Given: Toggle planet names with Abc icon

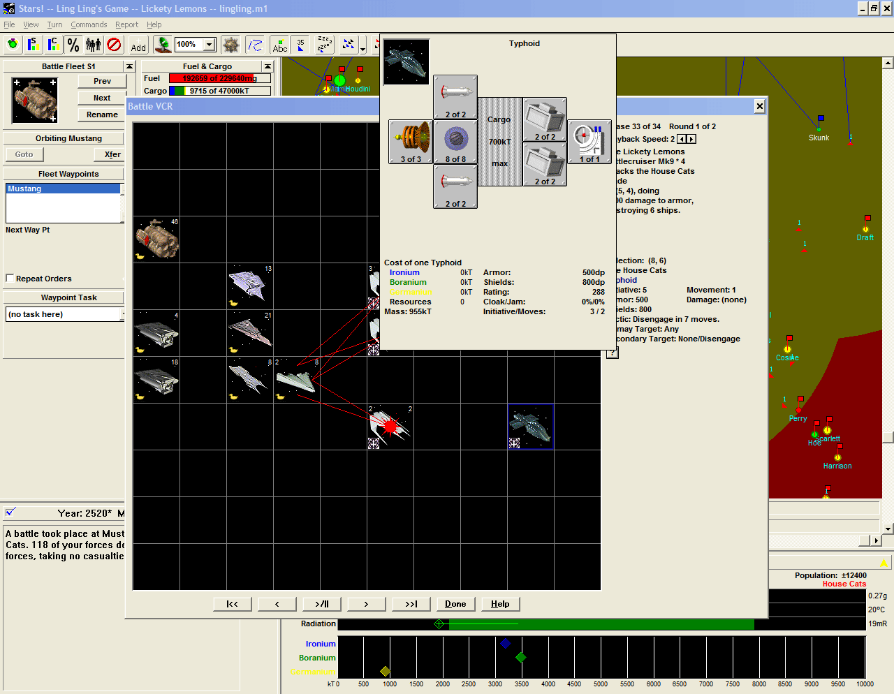Looking at the screenshot, I should [279, 45].
